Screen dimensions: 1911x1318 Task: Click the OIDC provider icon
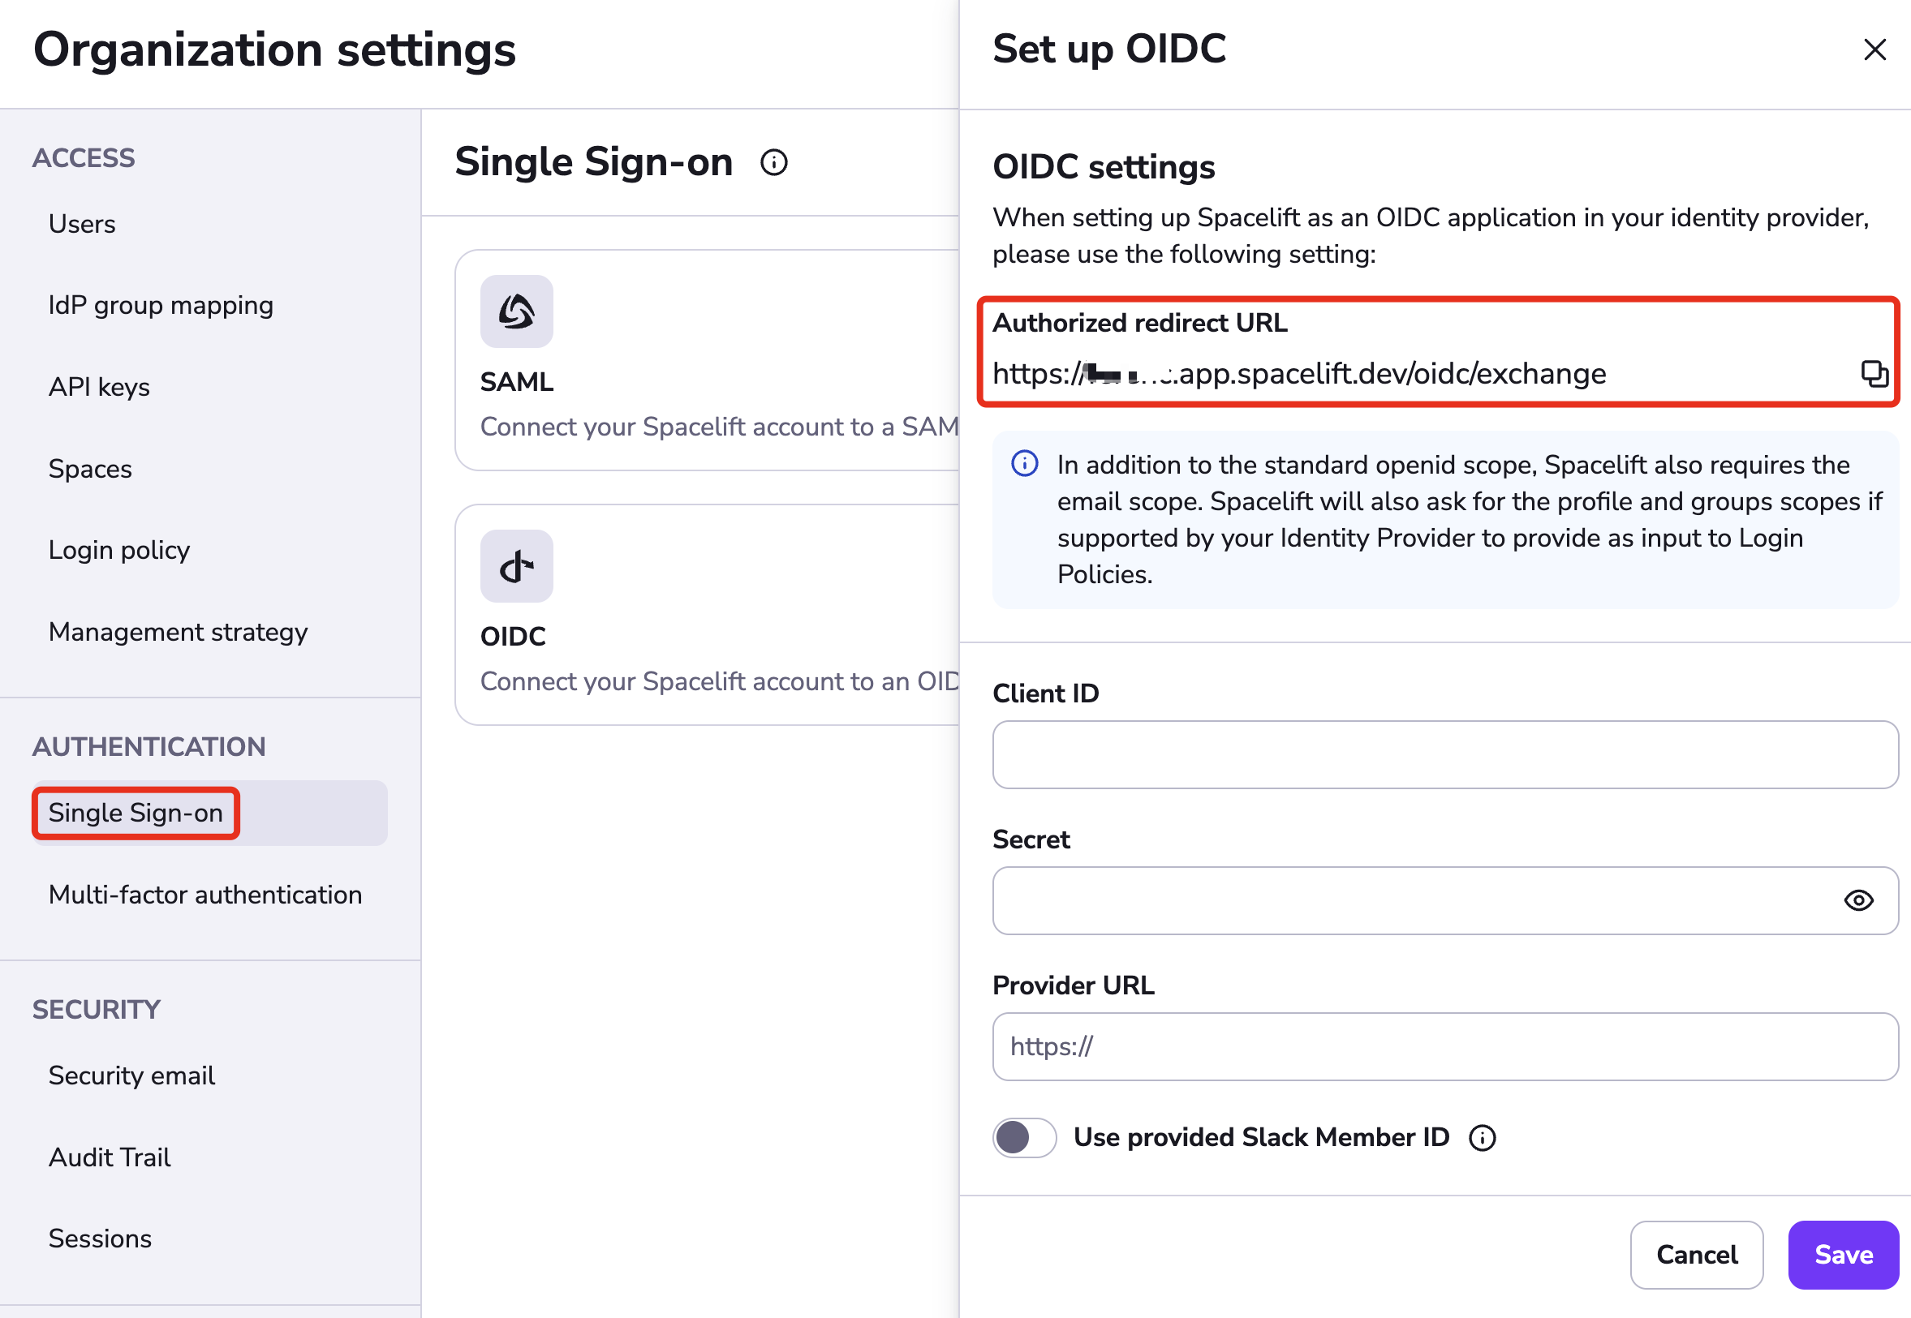pos(516,566)
